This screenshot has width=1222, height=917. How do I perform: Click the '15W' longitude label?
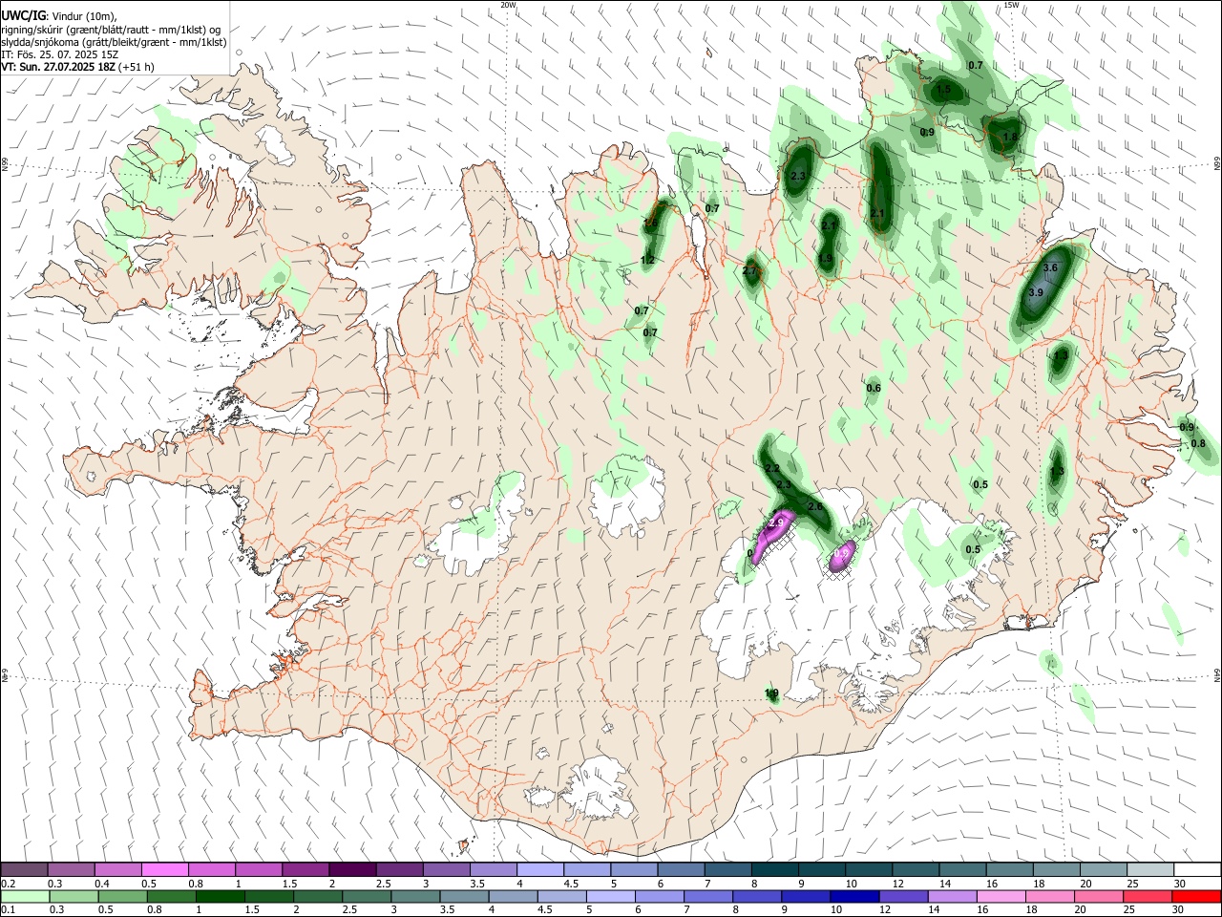click(1011, 5)
